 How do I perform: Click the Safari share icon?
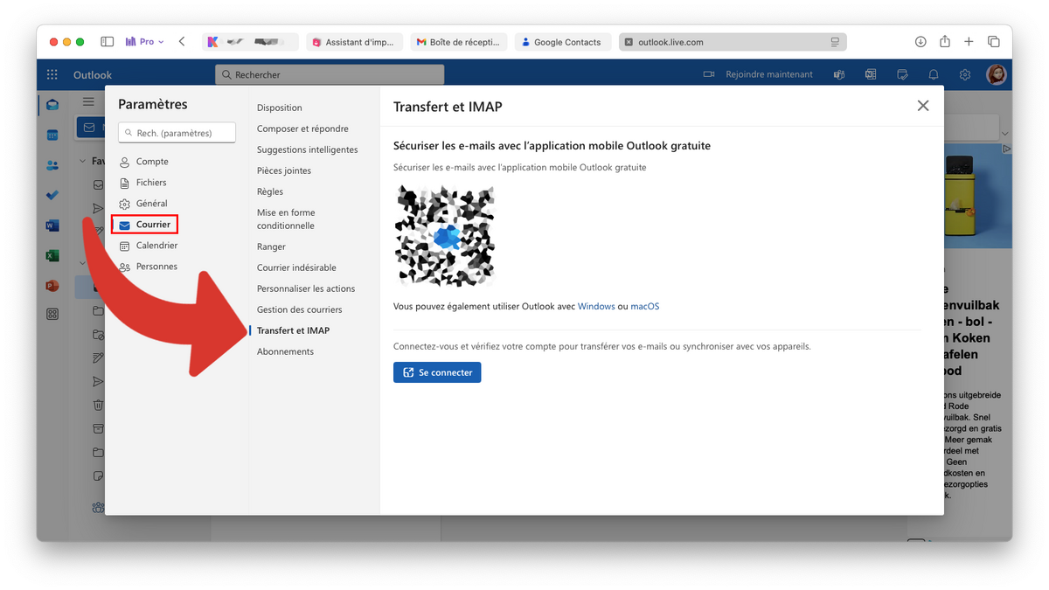(945, 42)
